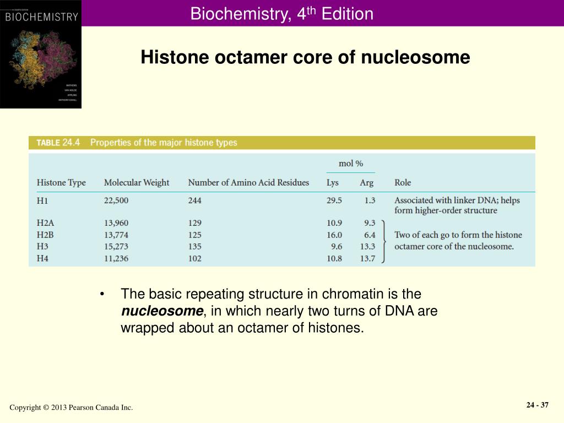Click the Arg value '13.7'
This screenshot has width=564, height=423.
[367, 258]
